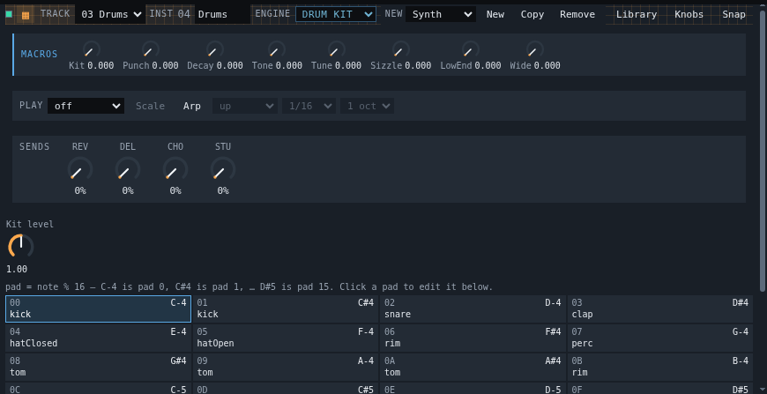Open the PLAY mode dropdown set to off
767x394 pixels.
[x=86, y=106]
